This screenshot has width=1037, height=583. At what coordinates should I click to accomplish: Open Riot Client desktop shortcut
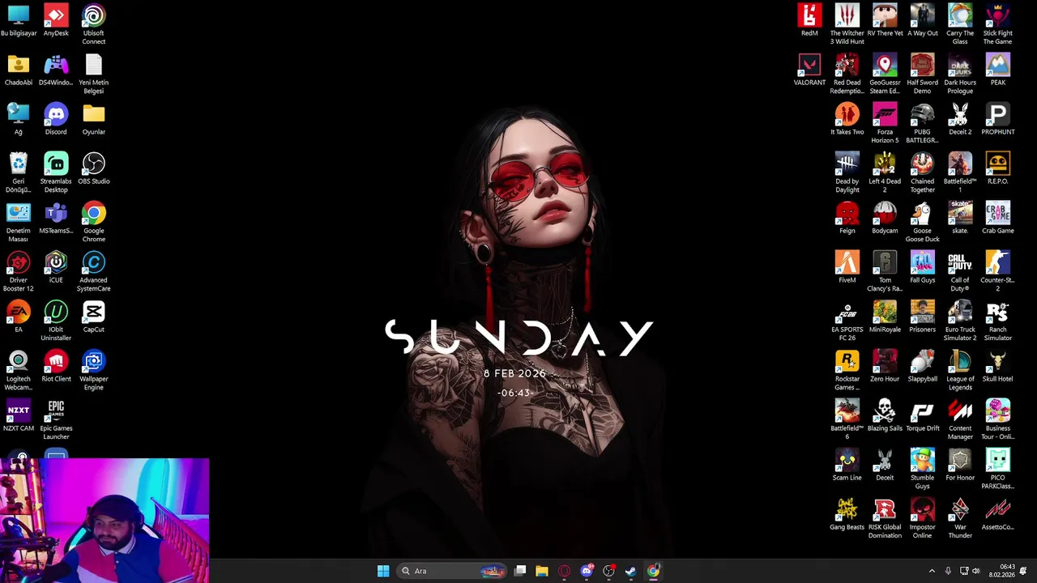tap(56, 366)
